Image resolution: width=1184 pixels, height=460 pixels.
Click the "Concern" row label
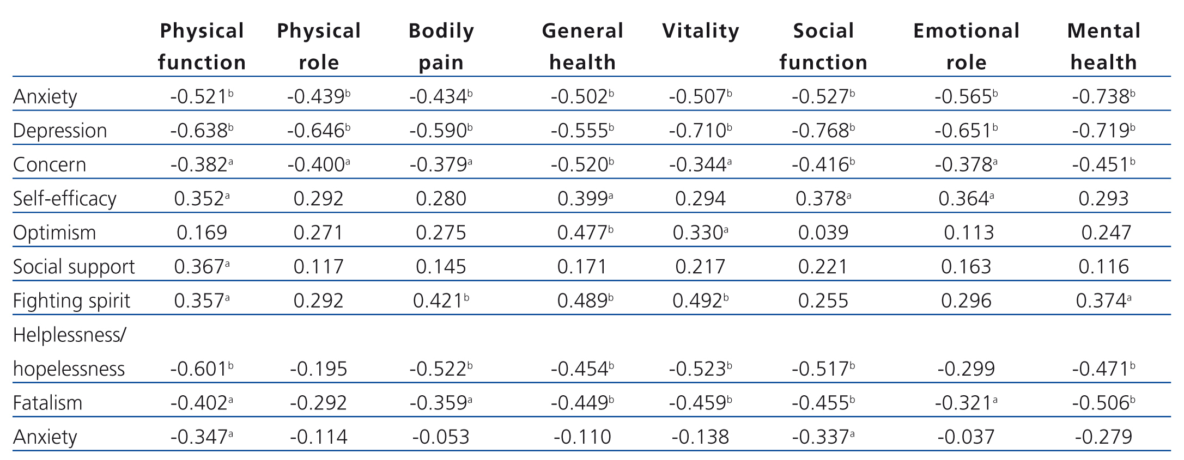tap(50, 165)
